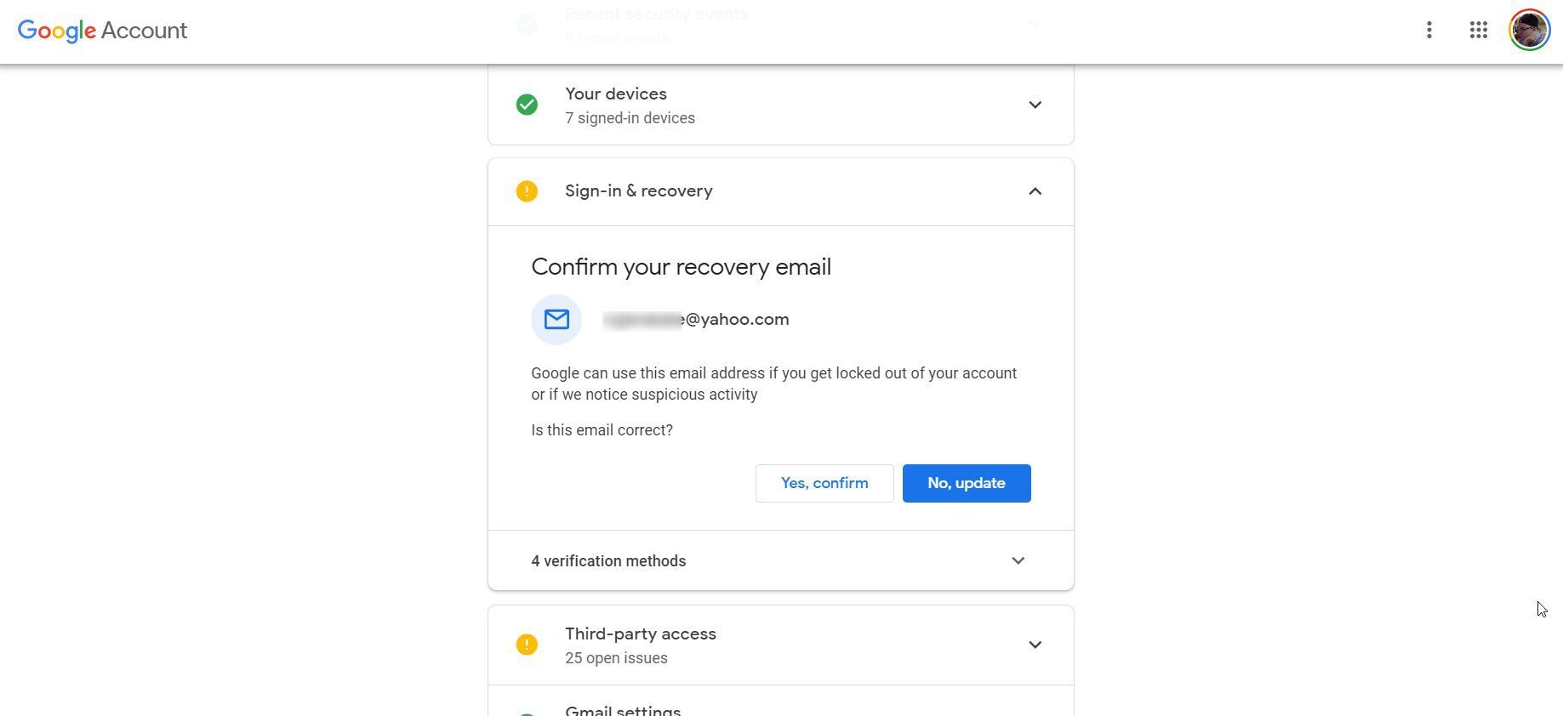Click the Is this email correct? question
The height and width of the screenshot is (716, 1563).
[x=602, y=430]
